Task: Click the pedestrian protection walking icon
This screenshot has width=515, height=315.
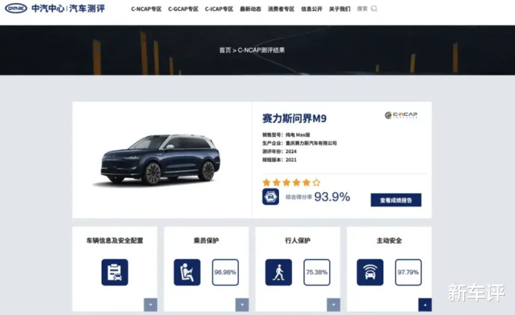Action: 278,272
